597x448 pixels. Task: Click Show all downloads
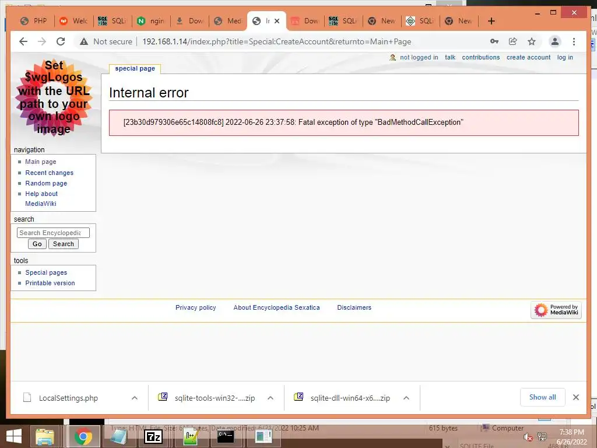(543, 397)
